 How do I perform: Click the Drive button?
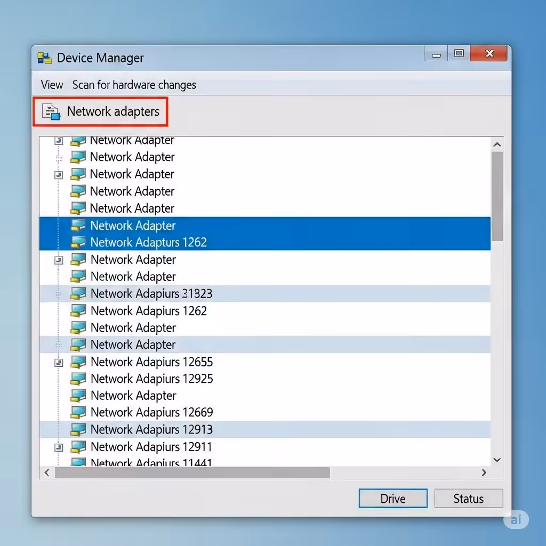[x=393, y=499]
